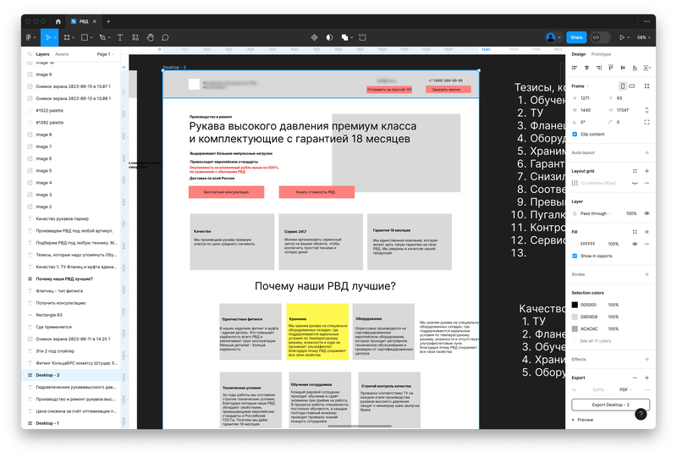Select the Pen tool

102,37
